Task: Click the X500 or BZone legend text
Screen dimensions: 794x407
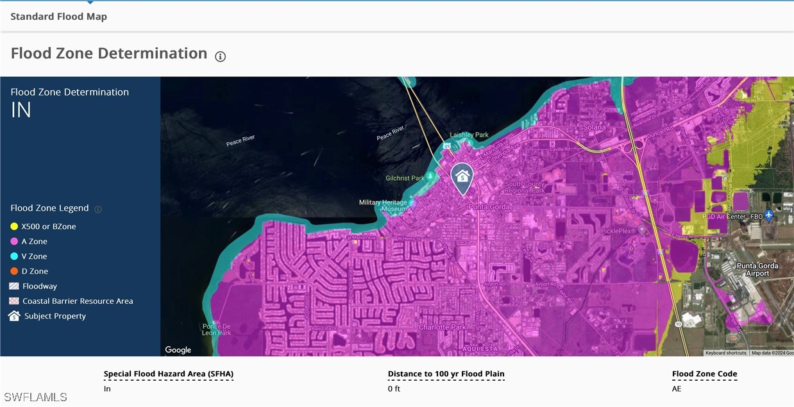Action: tap(49, 226)
